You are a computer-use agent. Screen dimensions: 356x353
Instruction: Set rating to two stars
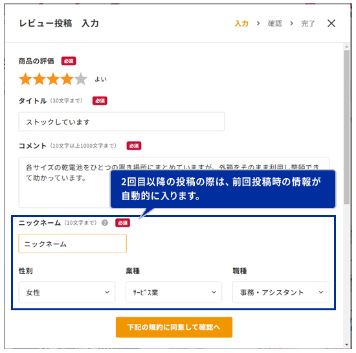(39, 79)
